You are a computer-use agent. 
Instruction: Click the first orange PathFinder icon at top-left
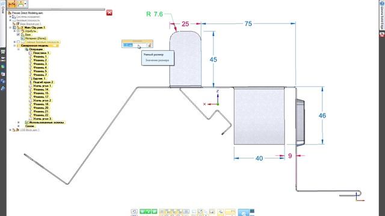(11, 4)
